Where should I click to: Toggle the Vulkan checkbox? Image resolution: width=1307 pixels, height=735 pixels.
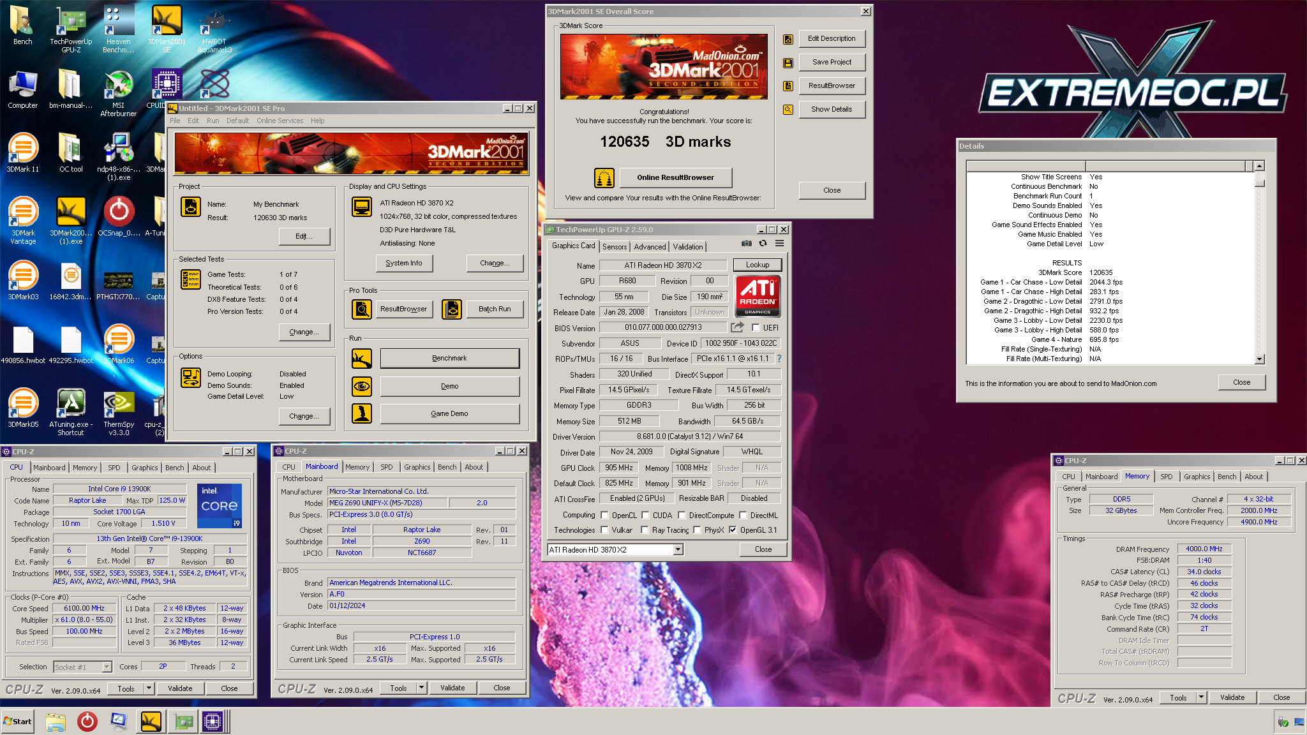(x=604, y=530)
